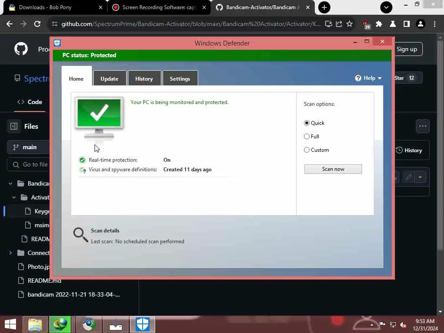Start scan with Scan now button

pyautogui.click(x=333, y=169)
